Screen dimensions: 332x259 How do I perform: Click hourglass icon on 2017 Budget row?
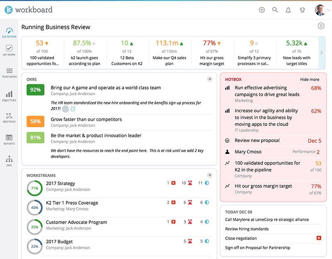[190, 241]
